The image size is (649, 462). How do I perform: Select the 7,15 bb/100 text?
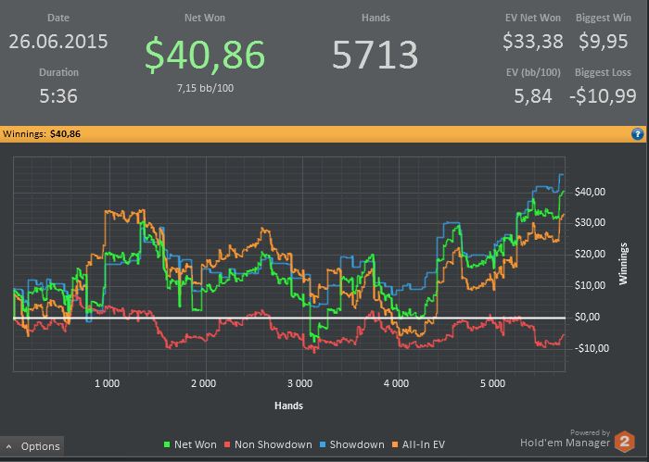point(205,88)
